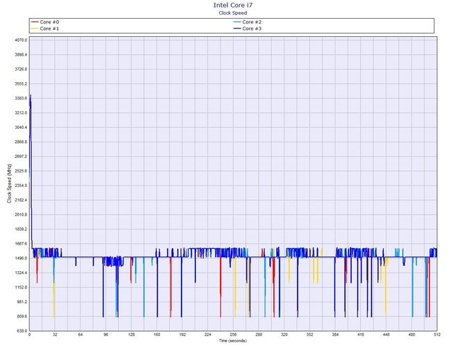This screenshot has height=349, width=466.
Task: Click the Core #1 legend entry
Action: pyautogui.click(x=45, y=29)
